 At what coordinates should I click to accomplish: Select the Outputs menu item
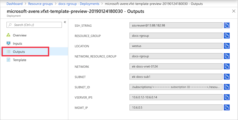pos(34,52)
